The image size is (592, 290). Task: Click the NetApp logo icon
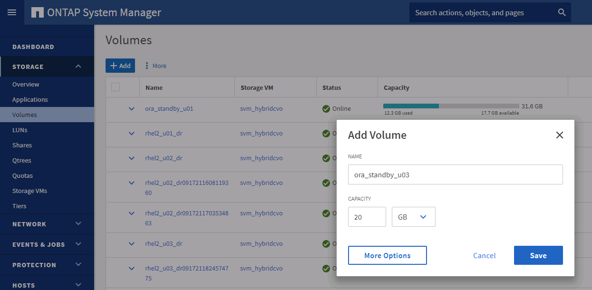(x=38, y=12)
